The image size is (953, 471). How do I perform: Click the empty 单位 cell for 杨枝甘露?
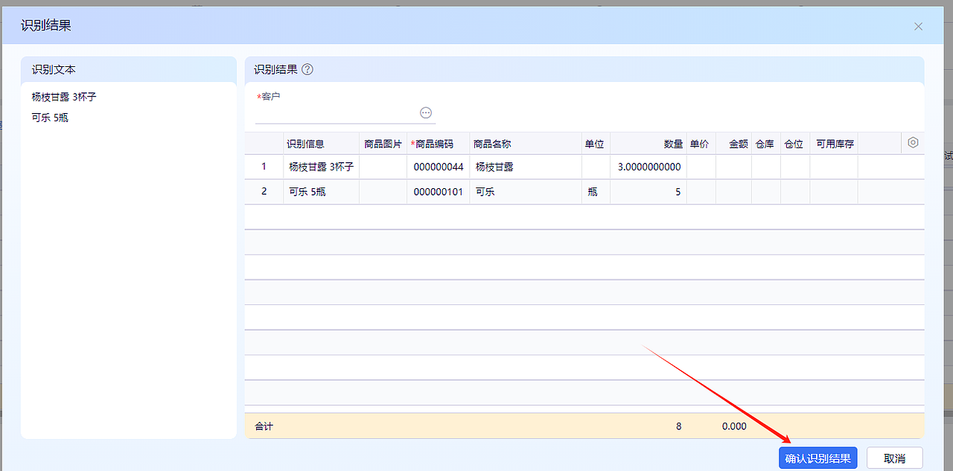[x=596, y=167]
